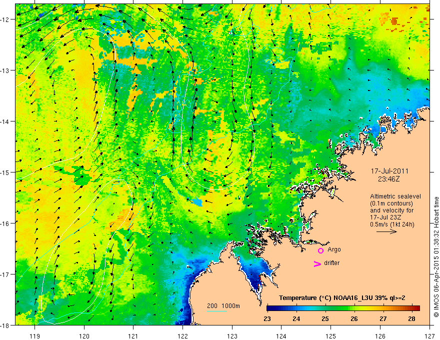Click latitude axis label -14
The height and width of the screenshot is (340, 440).
(5, 121)
